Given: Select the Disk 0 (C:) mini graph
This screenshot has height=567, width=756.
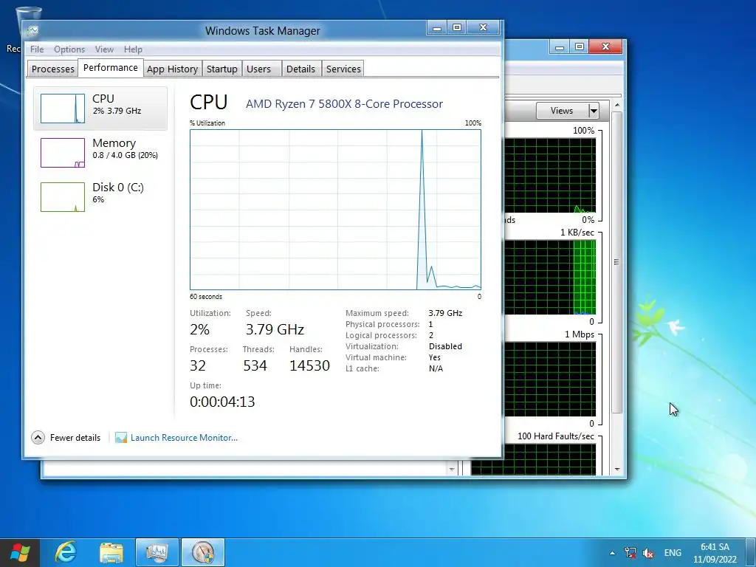Looking at the screenshot, I should click(63, 197).
